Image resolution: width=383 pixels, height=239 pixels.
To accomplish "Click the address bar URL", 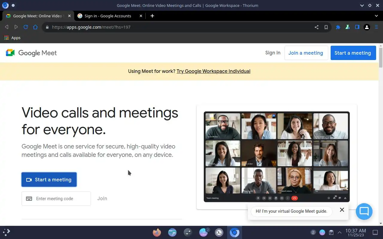I will 91,27.
